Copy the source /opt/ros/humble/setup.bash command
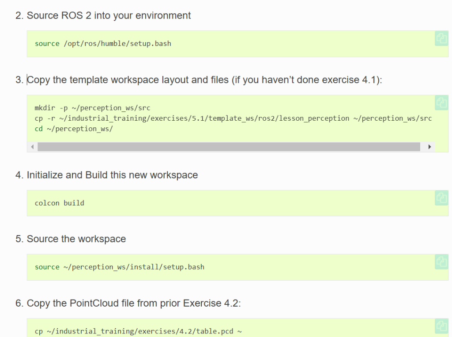This screenshot has height=337, width=452. pyautogui.click(x=441, y=39)
